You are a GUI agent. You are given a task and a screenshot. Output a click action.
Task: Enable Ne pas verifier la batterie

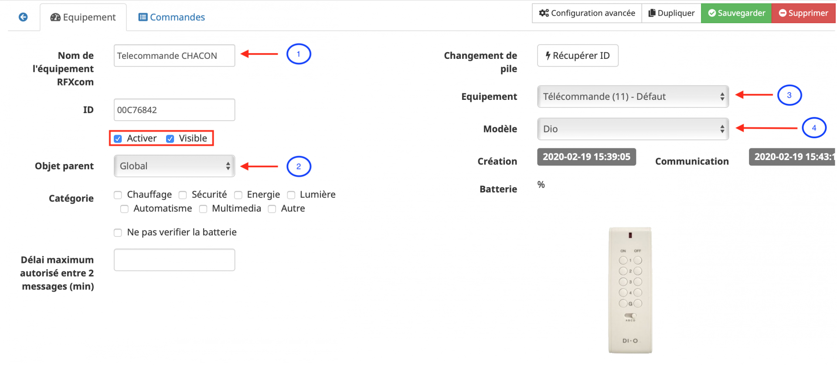118,233
